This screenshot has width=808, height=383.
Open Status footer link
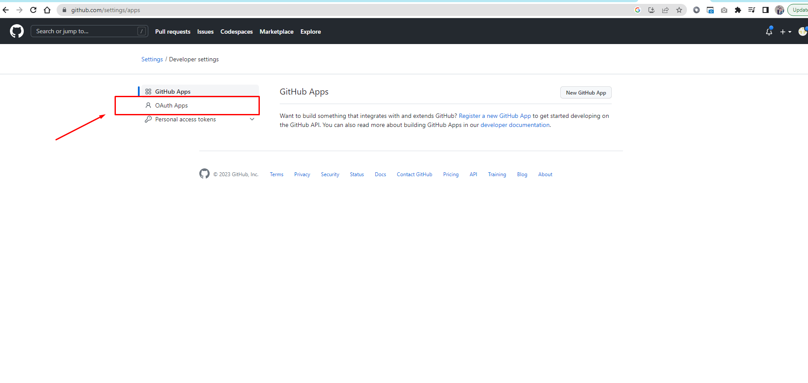pyautogui.click(x=357, y=174)
